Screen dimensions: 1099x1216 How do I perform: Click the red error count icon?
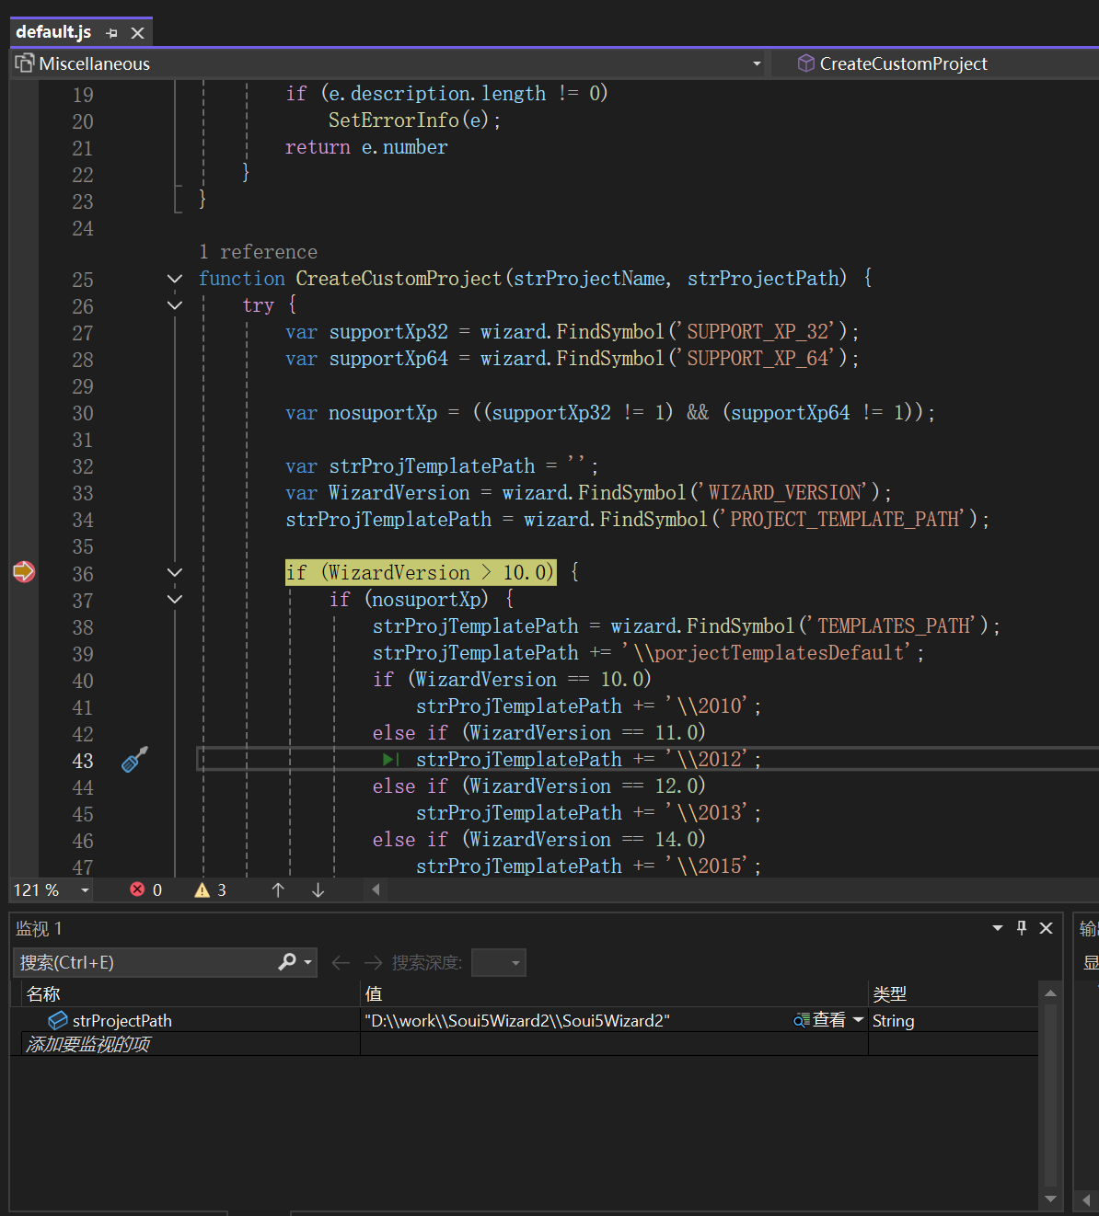point(137,889)
